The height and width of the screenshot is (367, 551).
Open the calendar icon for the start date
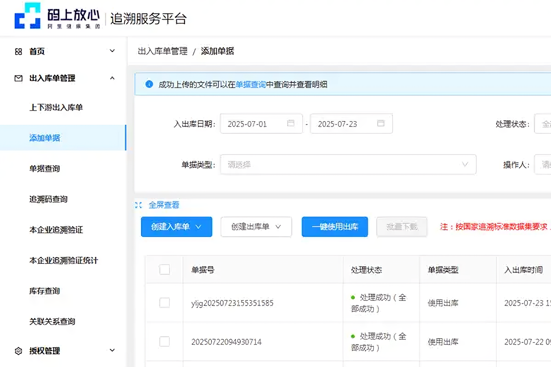click(291, 123)
